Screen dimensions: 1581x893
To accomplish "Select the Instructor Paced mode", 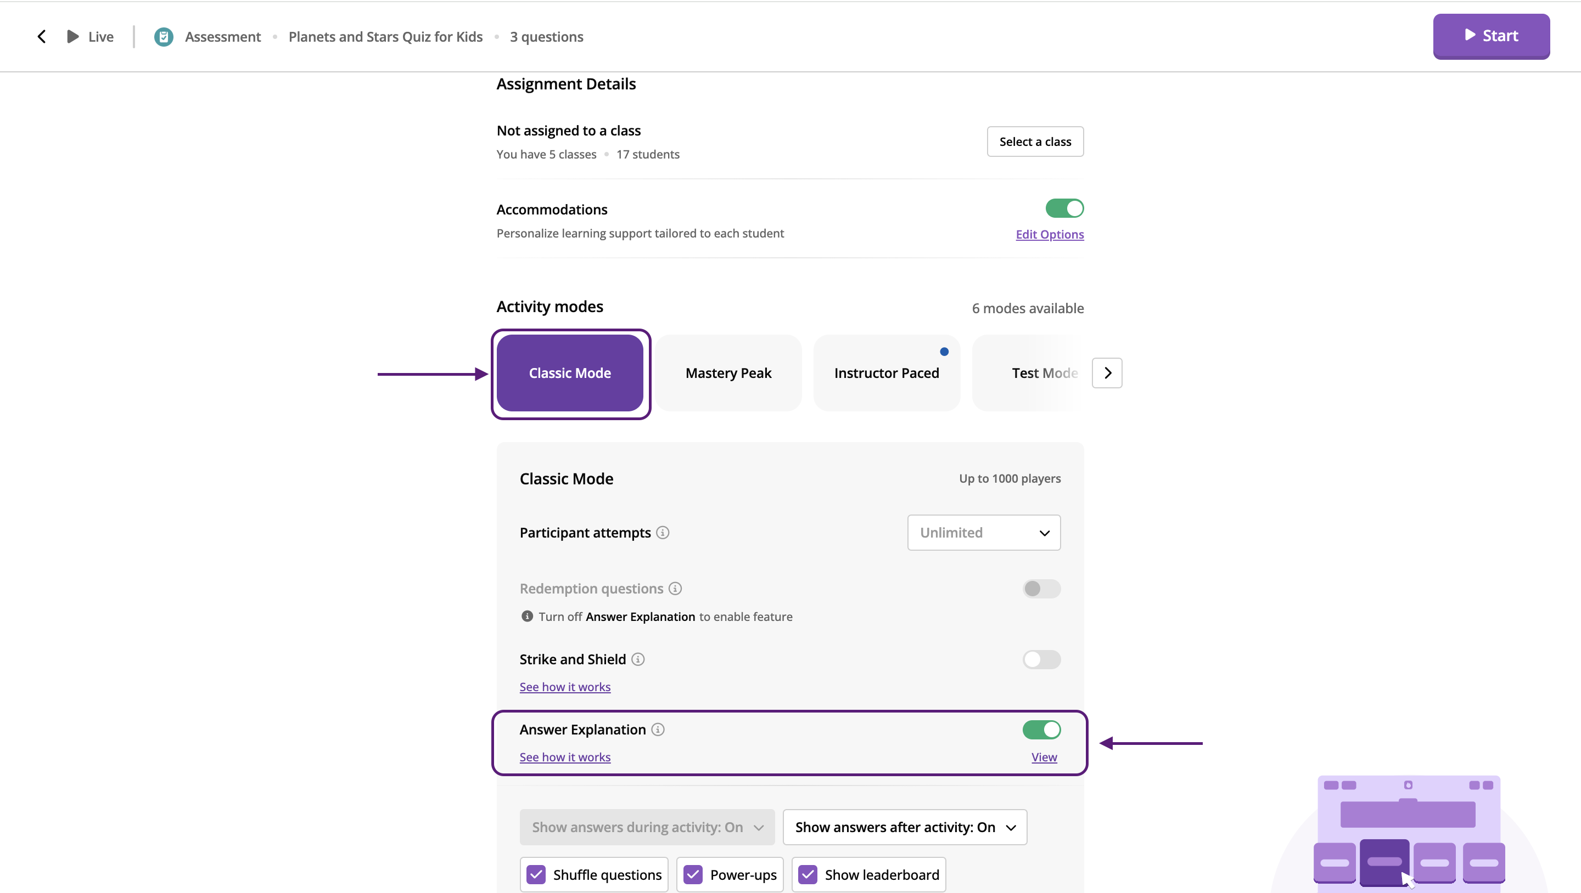I will pos(887,373).
